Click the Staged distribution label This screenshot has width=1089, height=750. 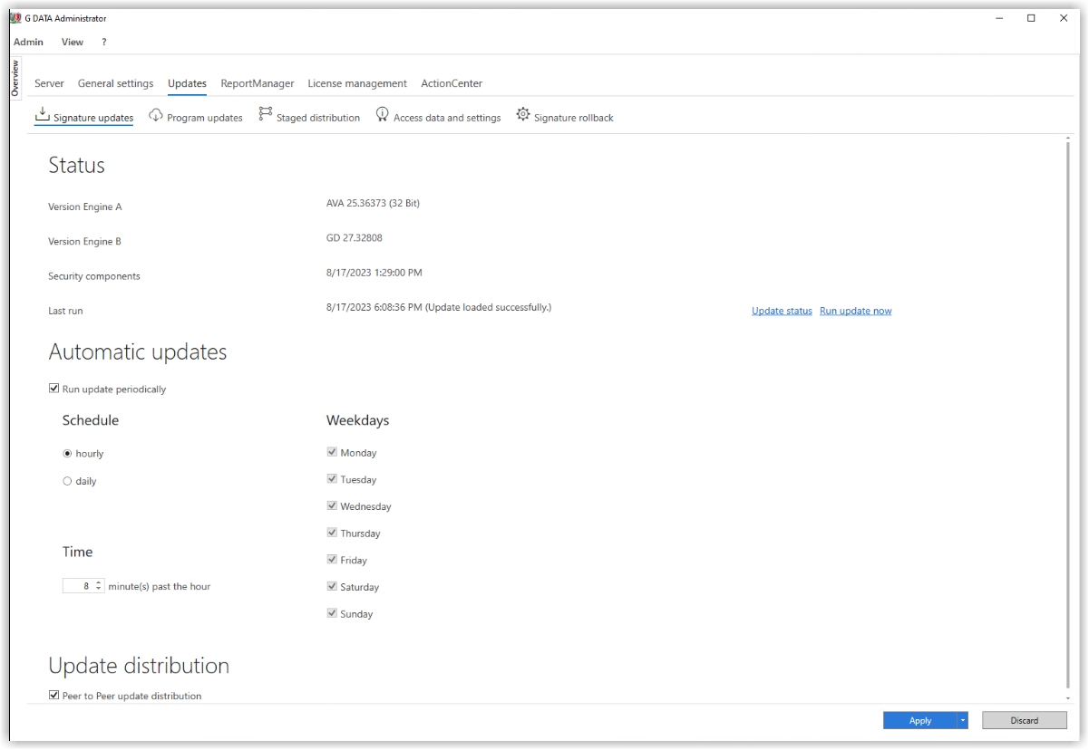(318, 118)
